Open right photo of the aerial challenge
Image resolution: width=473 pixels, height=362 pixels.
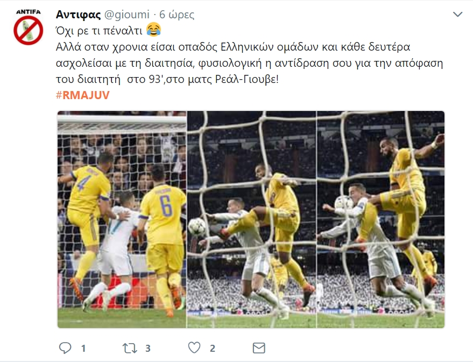[380, 219]
